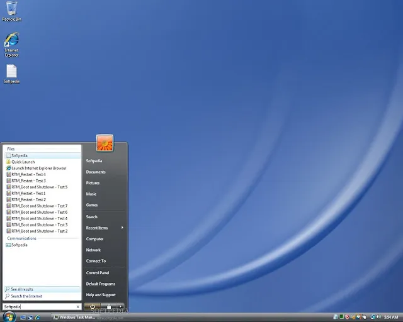This screenshot has height=322, width=403.
Task: Open RTM_Restart - Test 1 result
Action: [43, 193]
